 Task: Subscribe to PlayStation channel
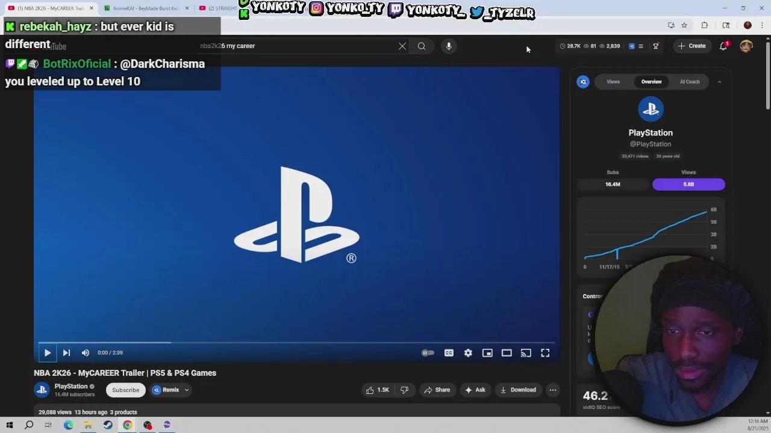point(126,390)
